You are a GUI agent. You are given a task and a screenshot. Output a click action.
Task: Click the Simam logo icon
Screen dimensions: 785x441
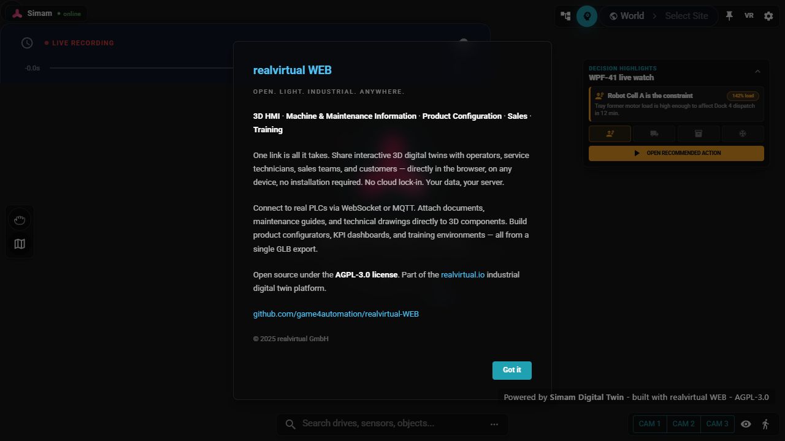coord(17,13)
